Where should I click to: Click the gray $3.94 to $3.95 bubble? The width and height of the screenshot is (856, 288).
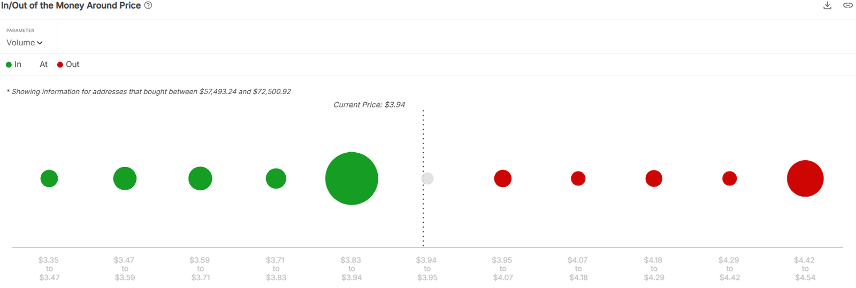coord(427,178)
